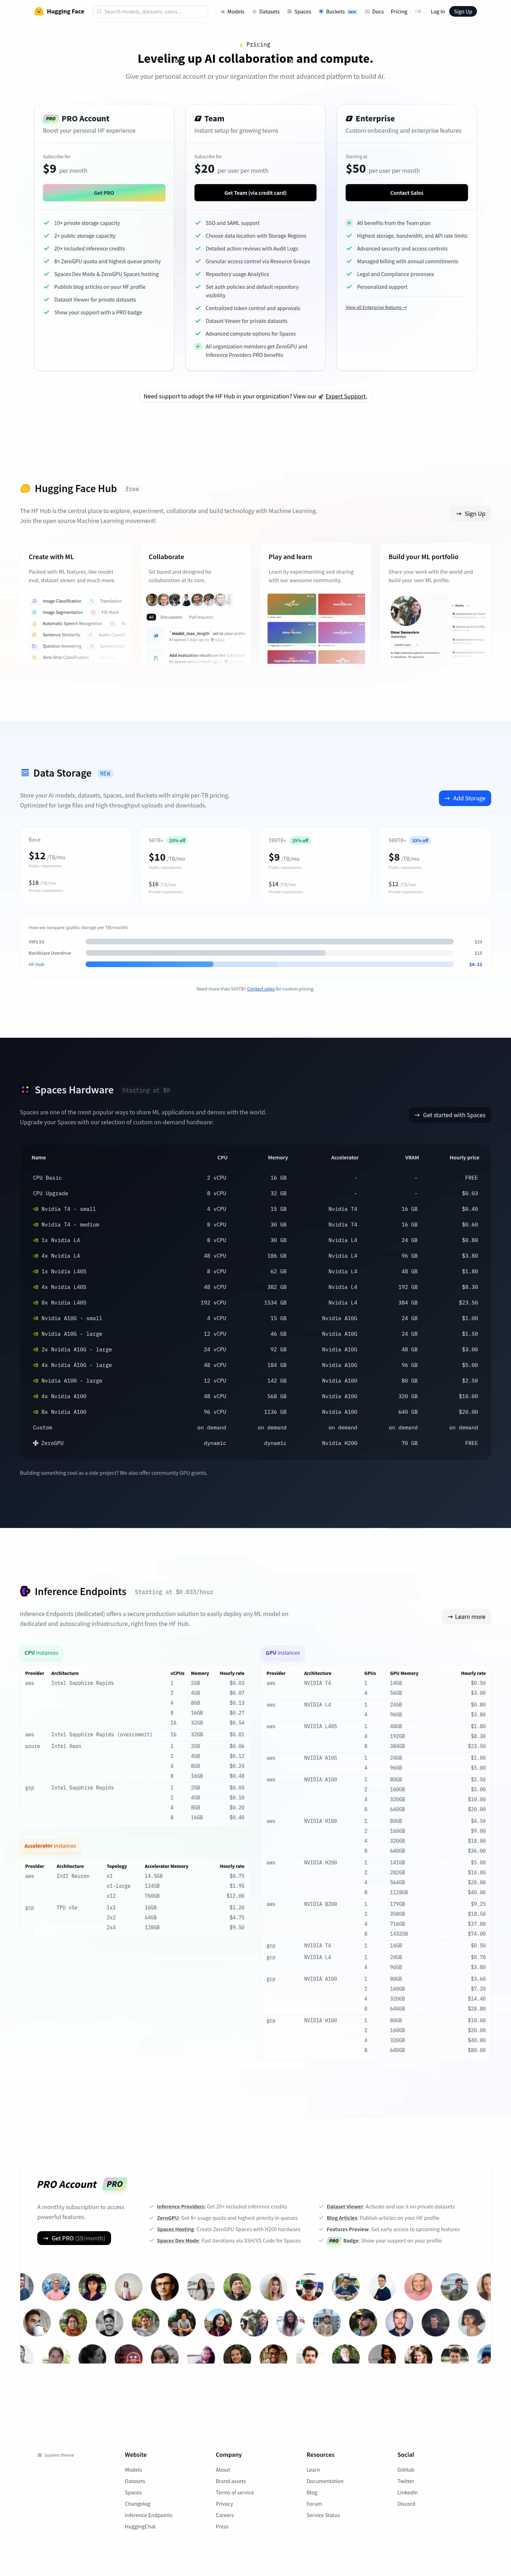The image size is (511, 2576).
Task: Select the CPU instances label
Action: 41,1653
